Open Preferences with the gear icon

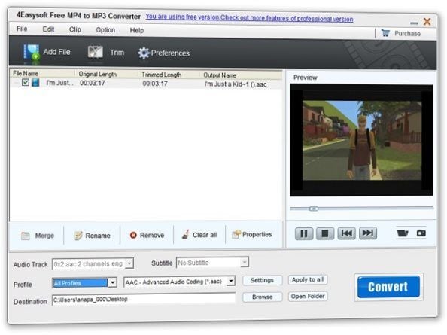[x=144, y=53]
